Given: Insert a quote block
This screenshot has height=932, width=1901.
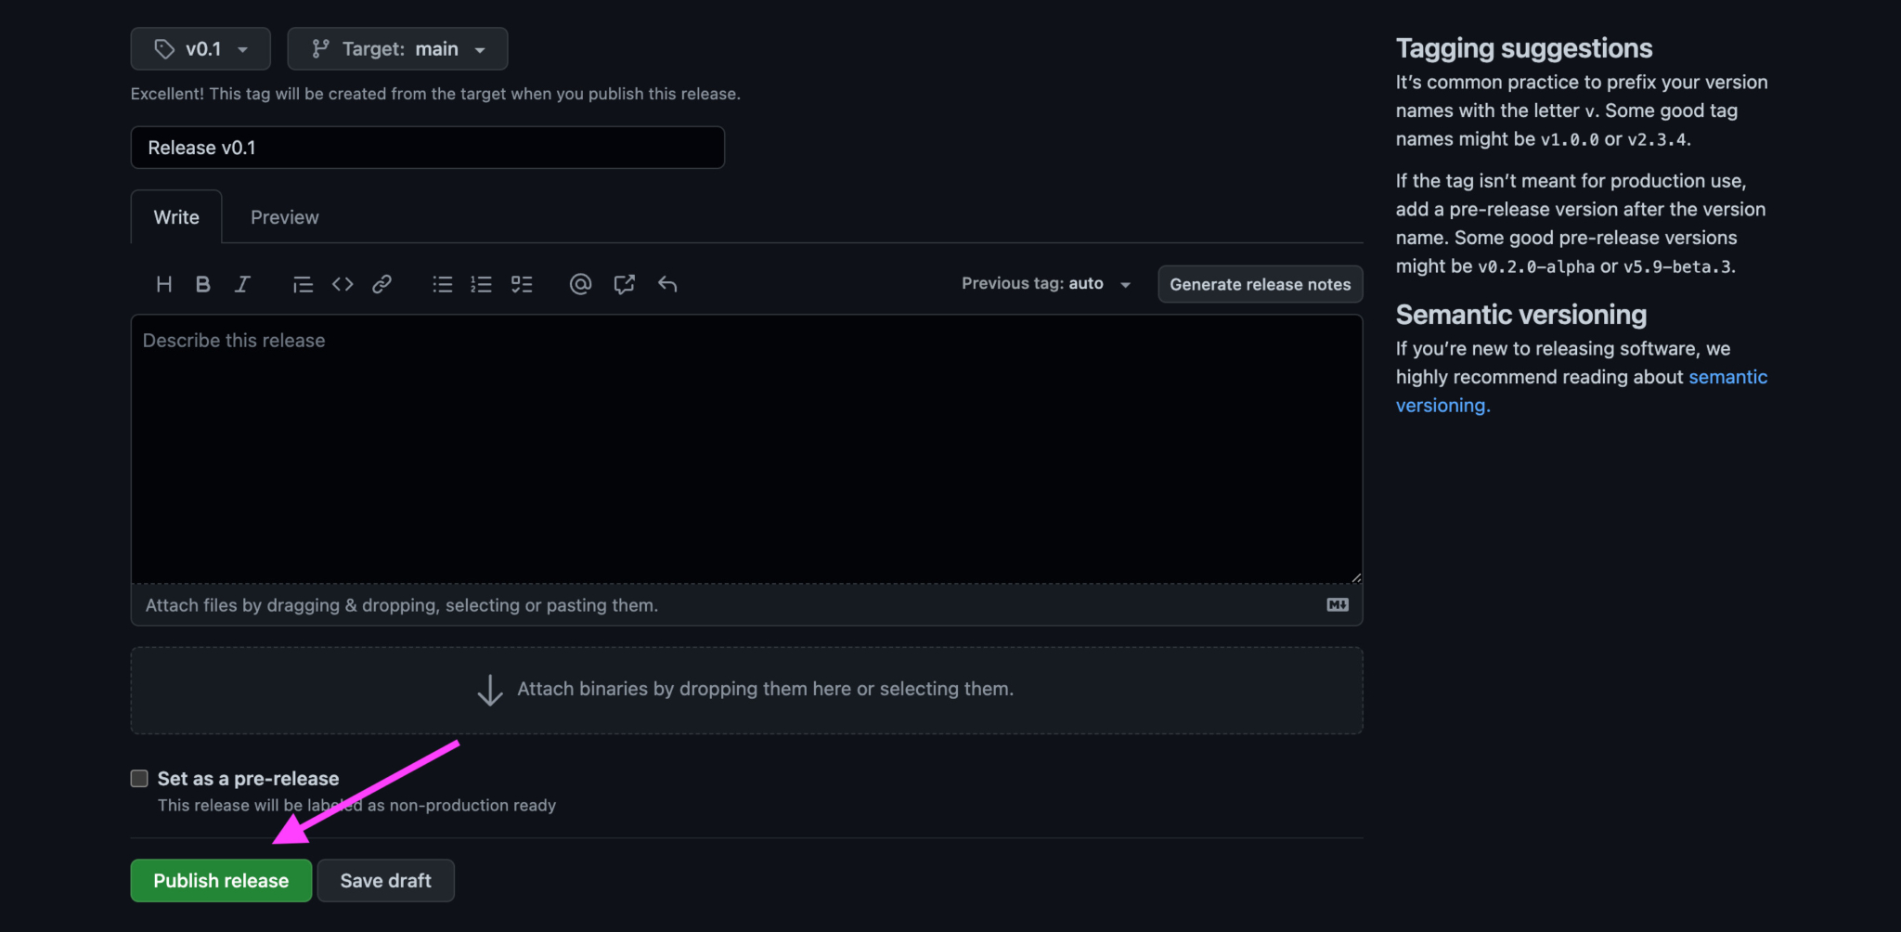Looking at the screenshot, I should 303,284.
